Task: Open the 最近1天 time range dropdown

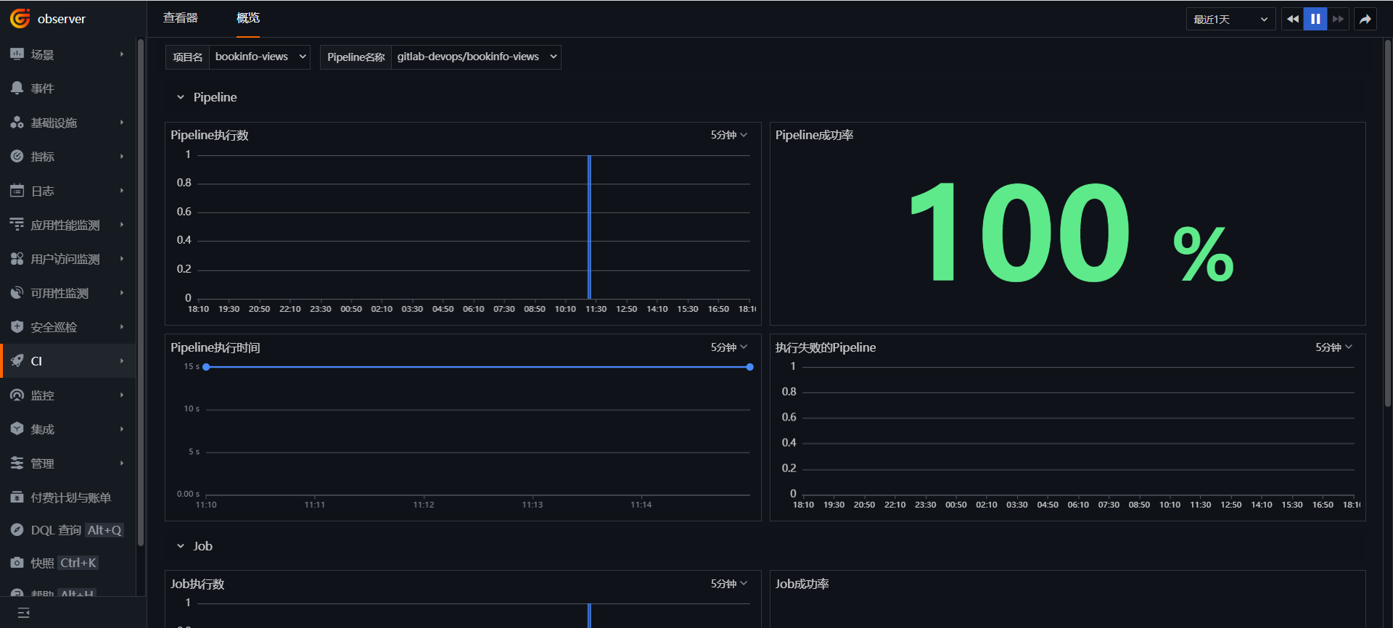Action: tap(1230, 19)
